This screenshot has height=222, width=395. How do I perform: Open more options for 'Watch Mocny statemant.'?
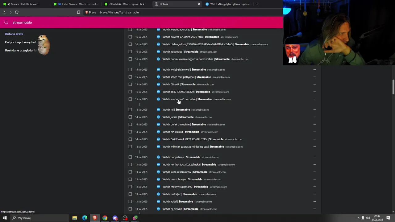coord(314,187)
